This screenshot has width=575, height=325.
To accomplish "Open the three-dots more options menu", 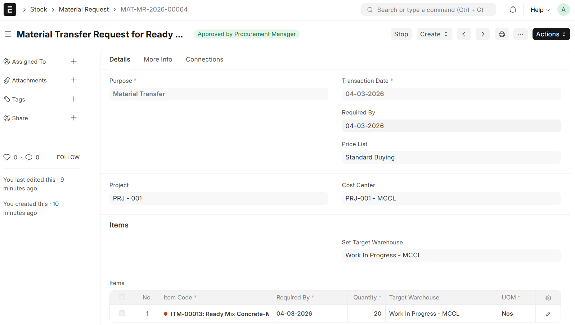I will 520,34.
